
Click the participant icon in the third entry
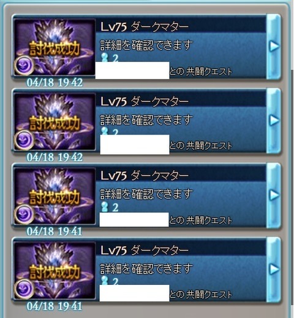pos(105,207)
